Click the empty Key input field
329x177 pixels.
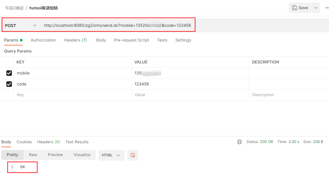point(73,95)
